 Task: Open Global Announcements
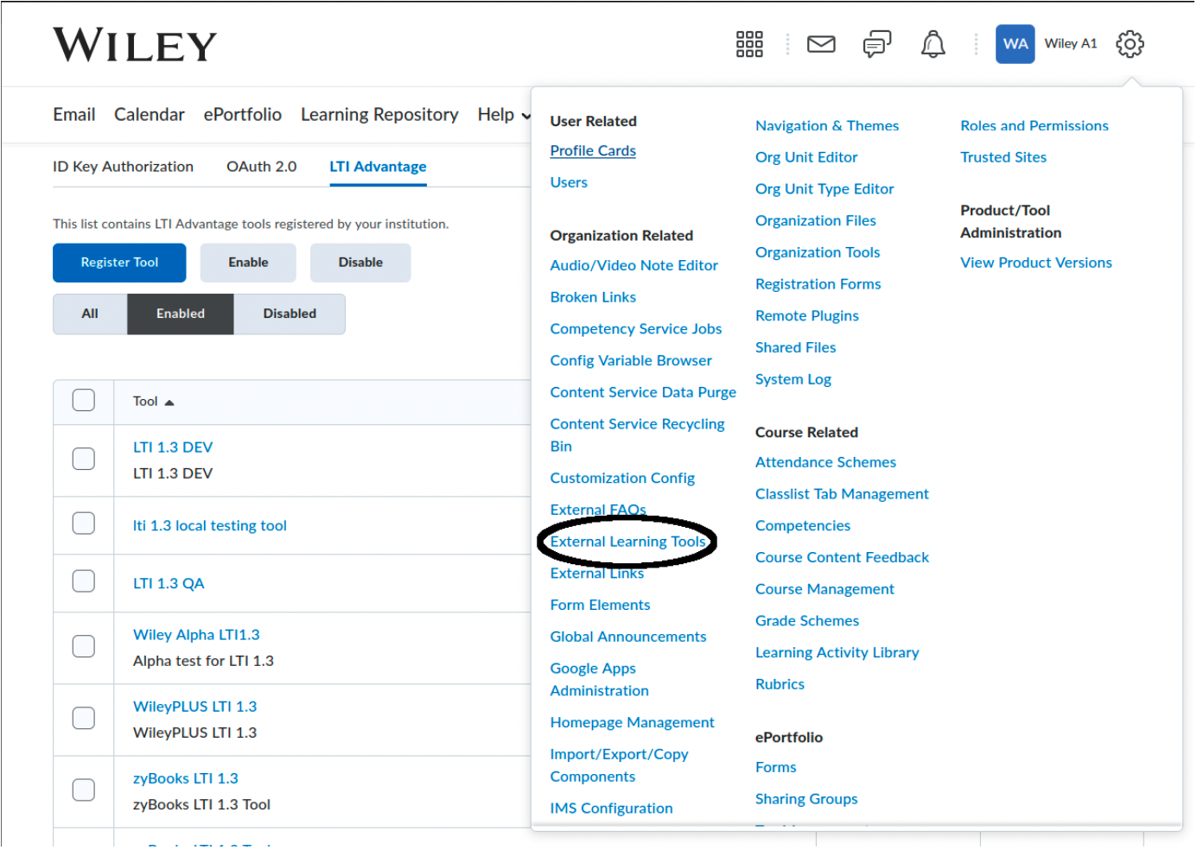pyautogui.click(x=628, y=637)
